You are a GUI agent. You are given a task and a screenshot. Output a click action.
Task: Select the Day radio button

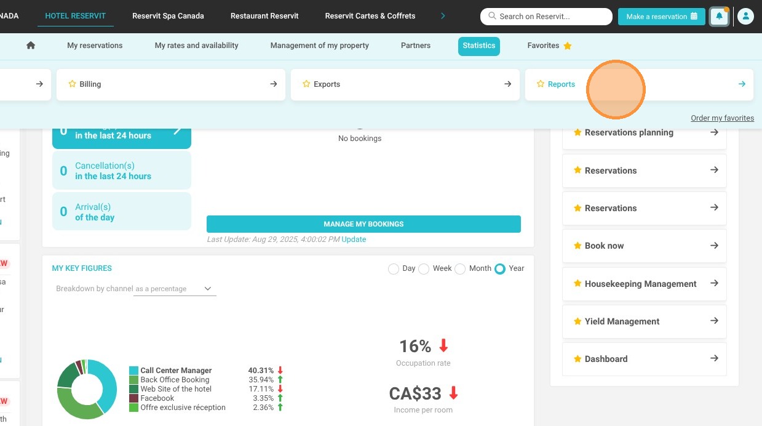click(394, 269)
